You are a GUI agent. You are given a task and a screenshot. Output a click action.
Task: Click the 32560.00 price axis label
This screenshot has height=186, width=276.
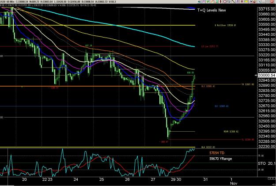267,116
